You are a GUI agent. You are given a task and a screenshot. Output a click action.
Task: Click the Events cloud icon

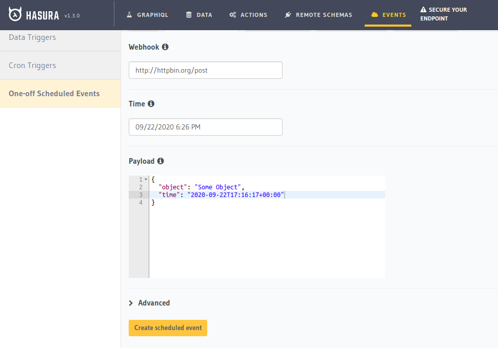pos(375,14)
